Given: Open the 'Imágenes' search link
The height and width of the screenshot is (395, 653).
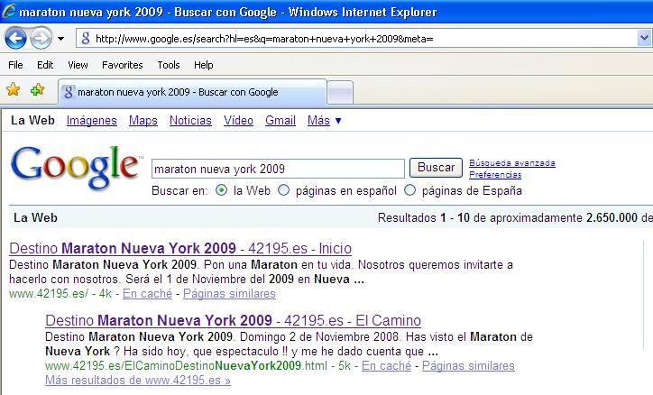Looking at the screenshot, I should (x=91, y=121).
